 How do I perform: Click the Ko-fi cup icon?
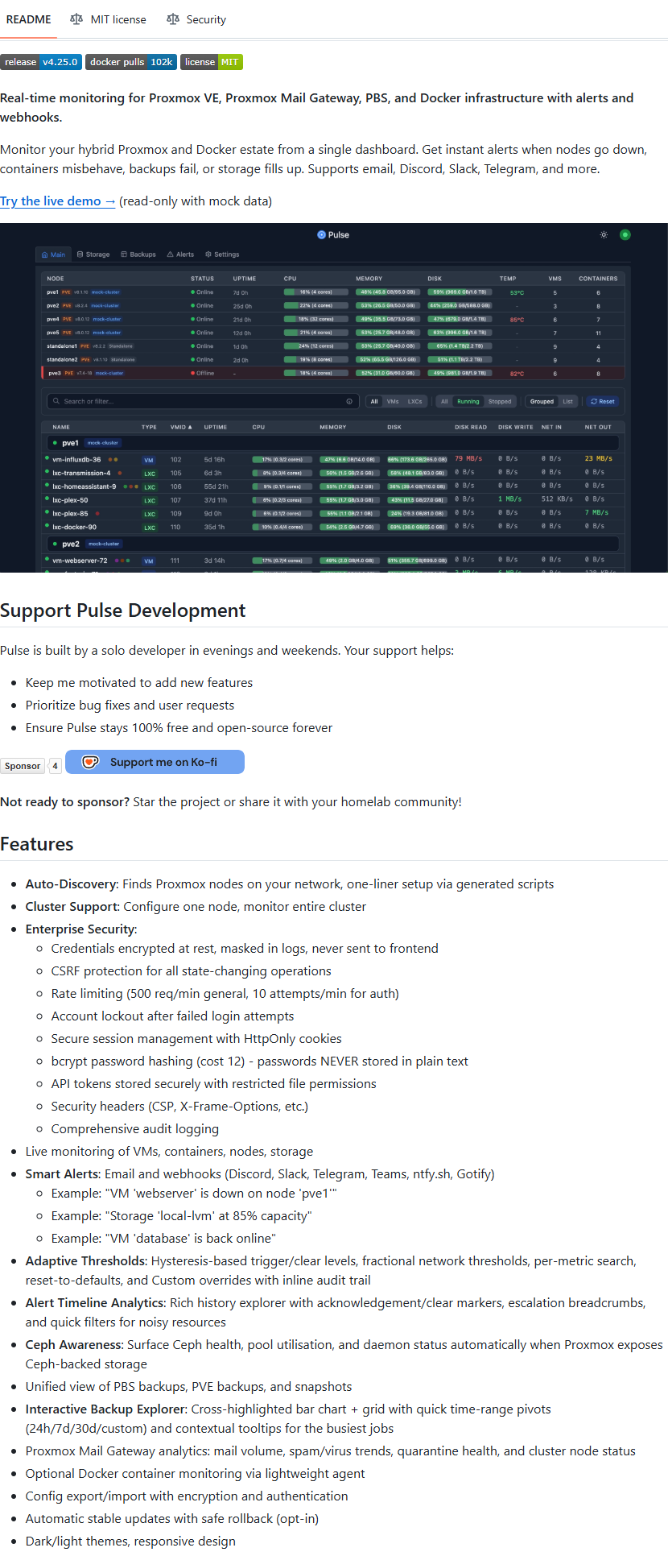coord(91,762)
